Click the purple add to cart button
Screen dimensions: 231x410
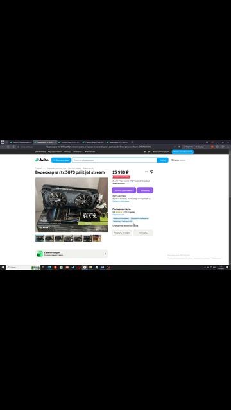[145, 190]
